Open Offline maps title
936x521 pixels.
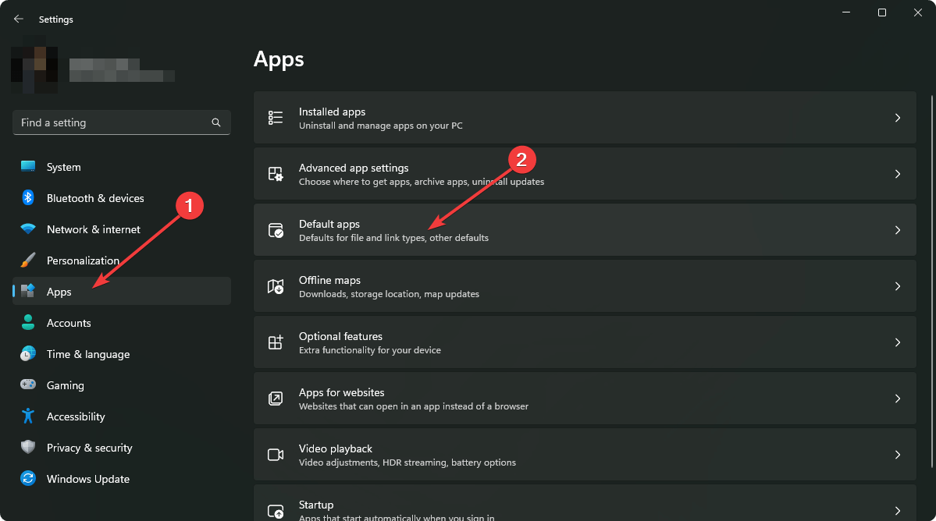pyautogui.click(x=329, y=280)
